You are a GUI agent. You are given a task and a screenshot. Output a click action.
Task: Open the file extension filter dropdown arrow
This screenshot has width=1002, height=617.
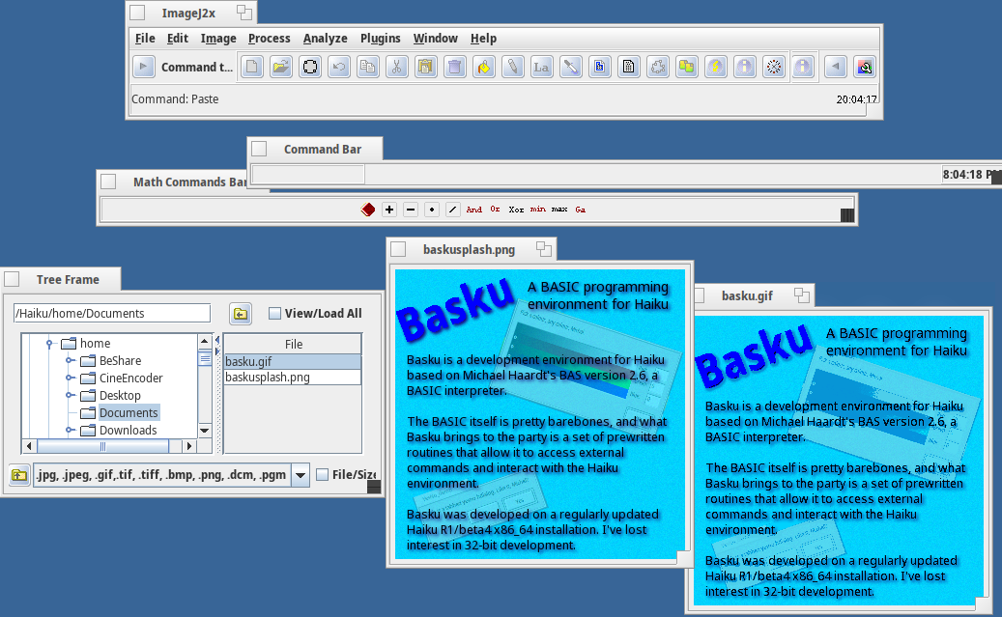point(301,475)
